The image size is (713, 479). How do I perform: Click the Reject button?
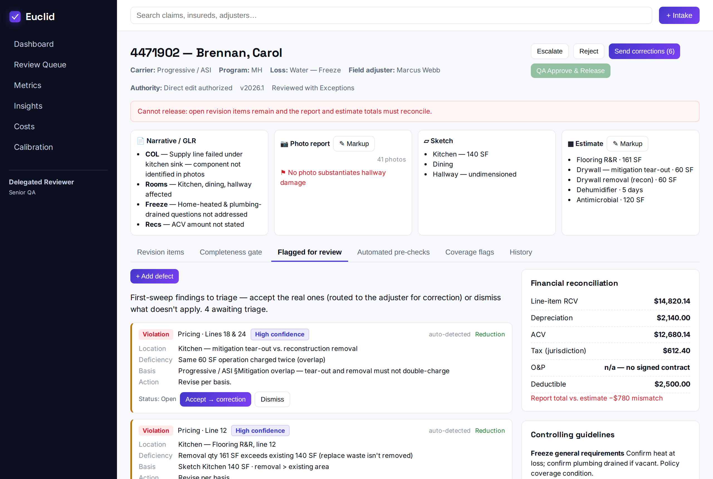point(588,51)
